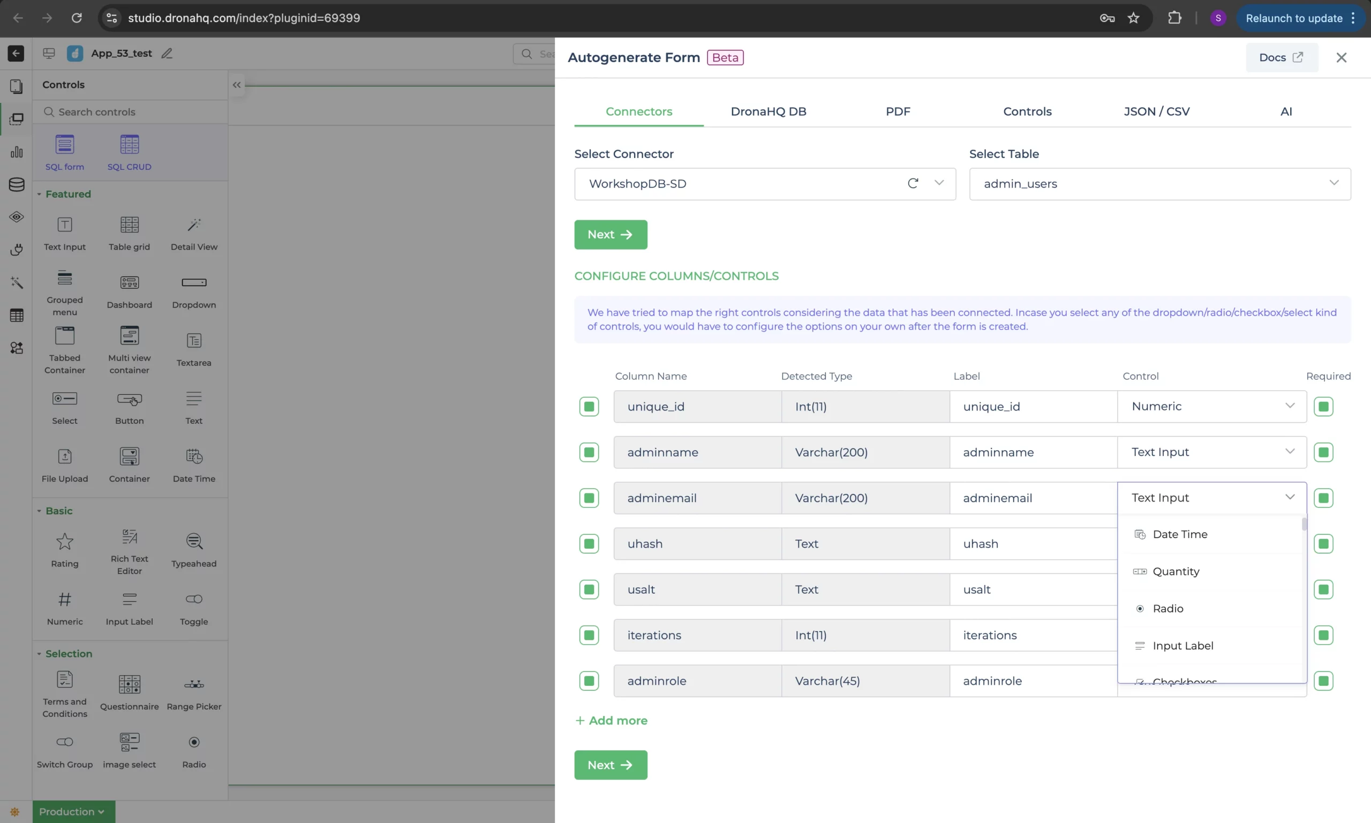This screenshot has height=823, width=1371.
Task: Click the Add more link
Action: 611,721
